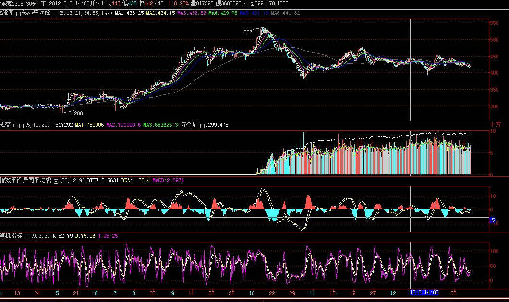
Task: Click the 30分 period label in header
Action: tap(32, 3)
